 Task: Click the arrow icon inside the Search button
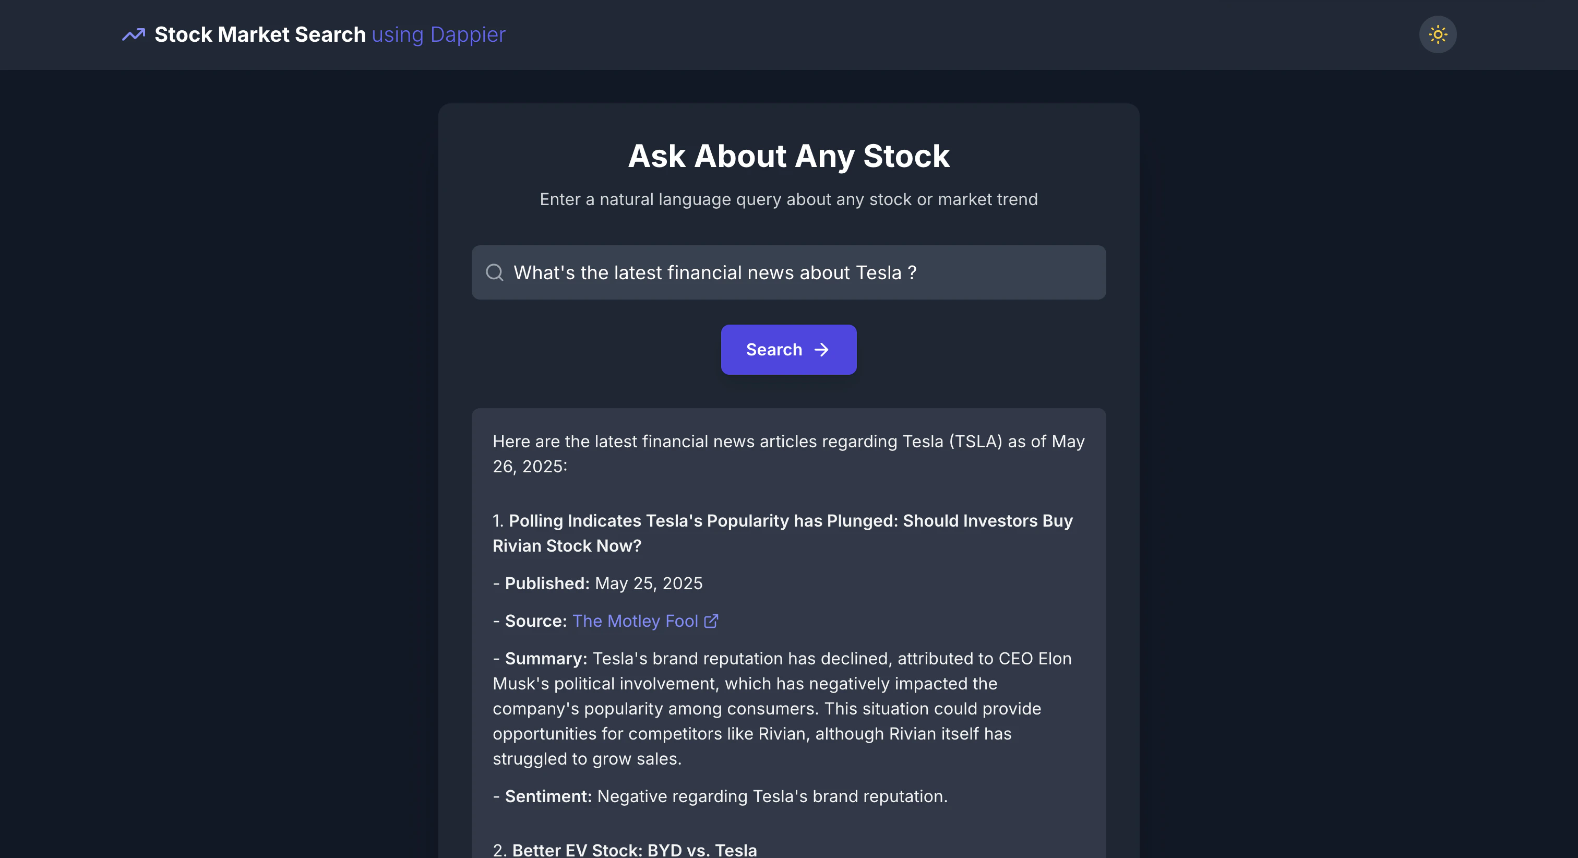[x=822, y=349]
